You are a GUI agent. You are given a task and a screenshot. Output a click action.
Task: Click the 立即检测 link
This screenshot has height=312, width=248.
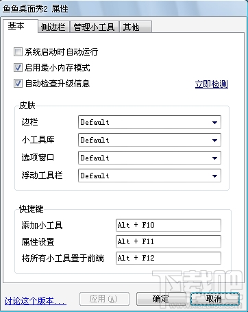point(212,84)
